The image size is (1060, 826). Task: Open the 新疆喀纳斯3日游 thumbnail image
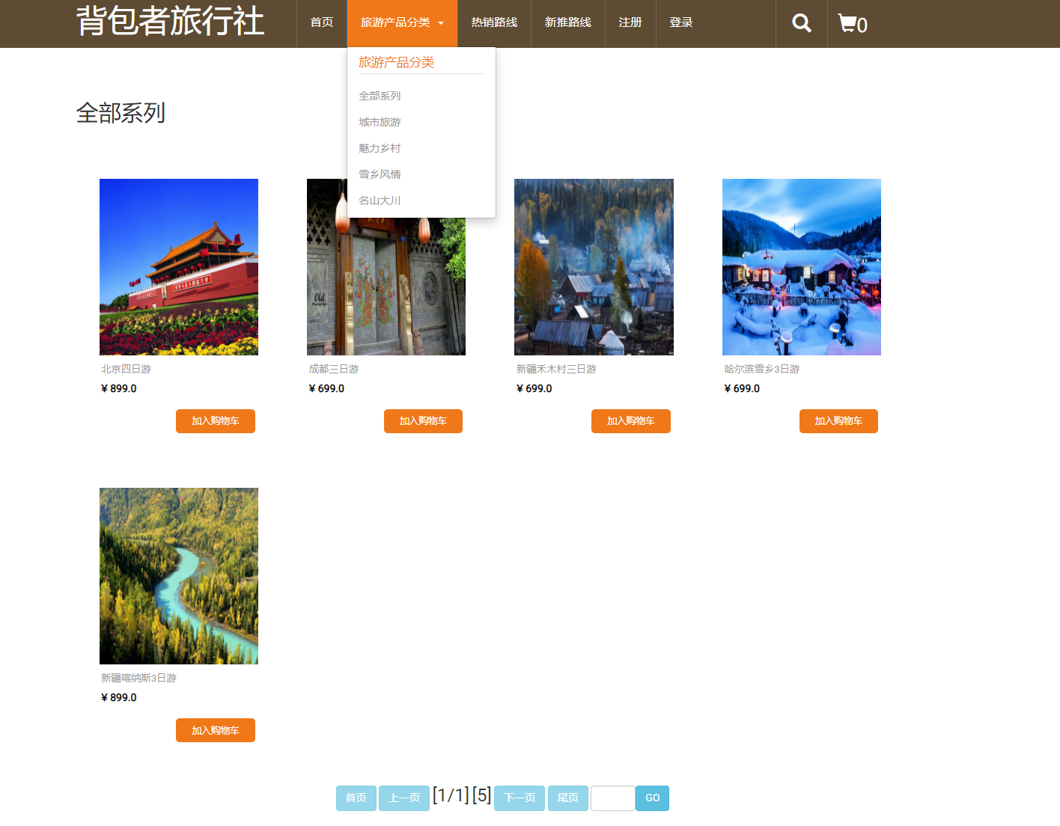pos(178,575)
